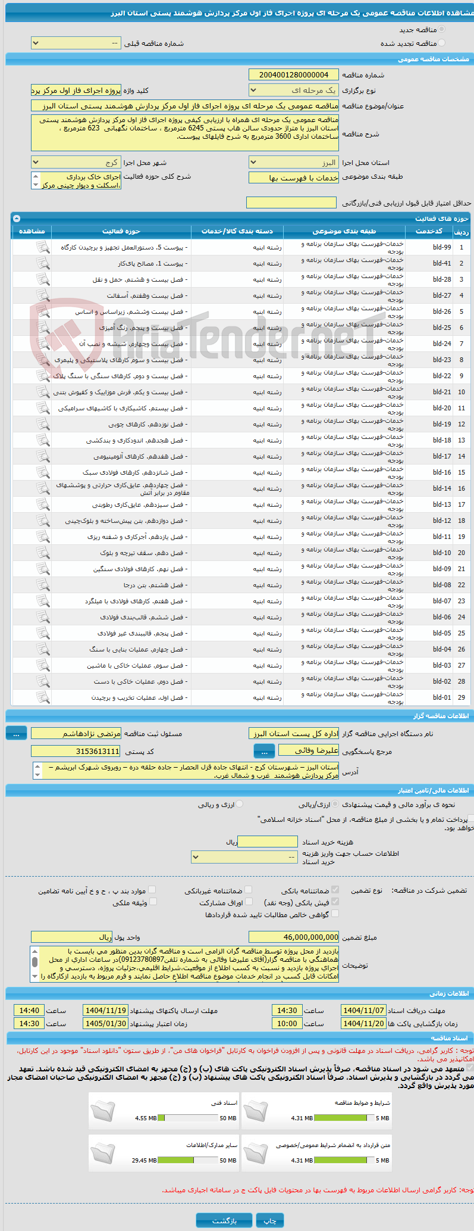The width and height of the screenshot is (474, 1231).
Task: Open the شرایط و ضوابط مناقصه folder
Action: pyautogui.click(x=256, y=1112)
